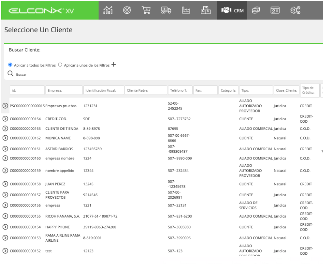
Task: Click the Clase_Cliente filter field
Action: tap(287, 90)
